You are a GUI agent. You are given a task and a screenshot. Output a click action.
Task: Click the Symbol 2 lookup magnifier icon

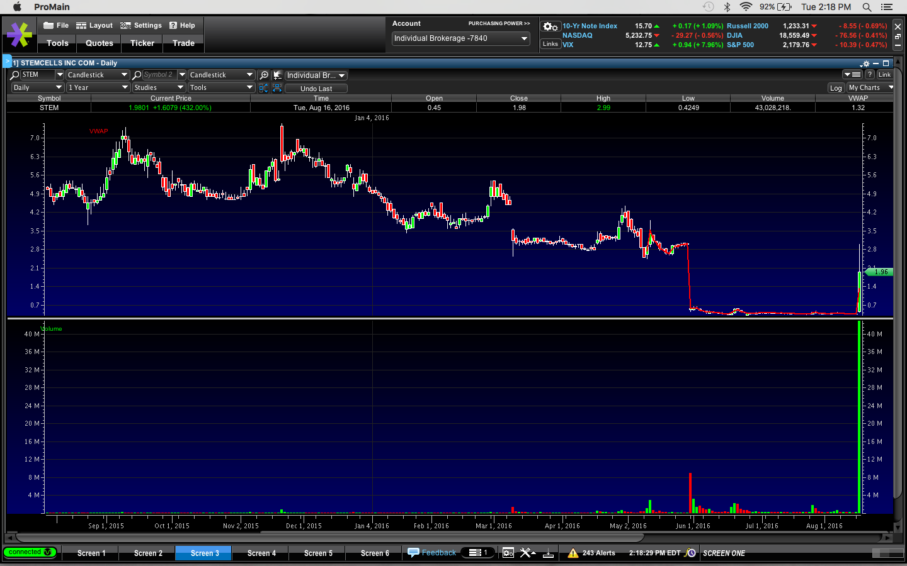click(137, 75)
